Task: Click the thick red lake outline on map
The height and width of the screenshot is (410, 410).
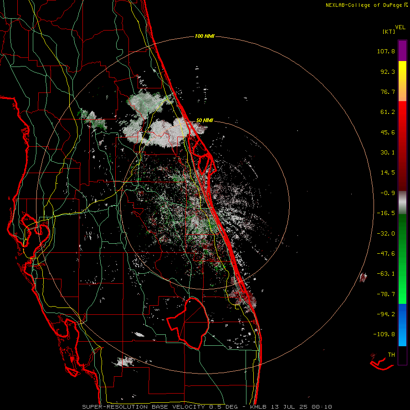Action: (x=188, y=323)
